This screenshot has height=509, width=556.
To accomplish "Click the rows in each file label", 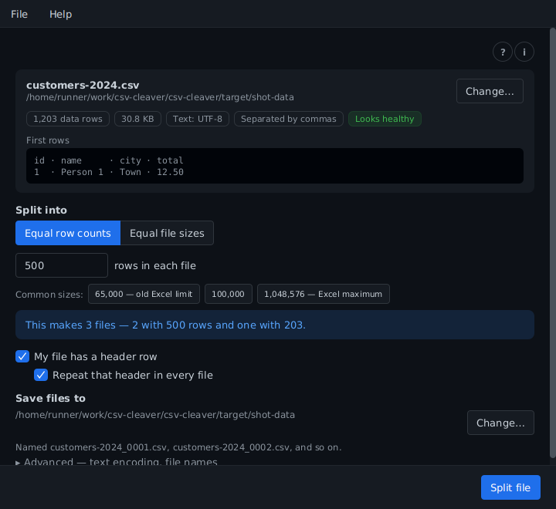I will pos(155,265).
